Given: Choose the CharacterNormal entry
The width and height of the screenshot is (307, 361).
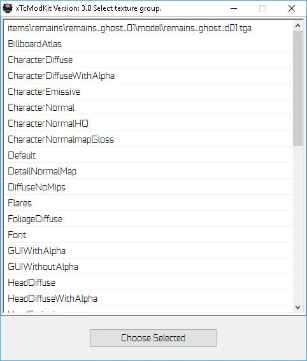Looking at the screenshot, I should click(148, 108).
